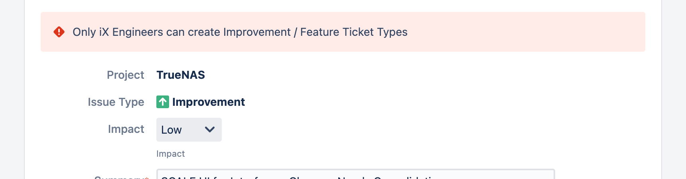
Task: Select the Low value text in Impact
Action: point(171,130)
